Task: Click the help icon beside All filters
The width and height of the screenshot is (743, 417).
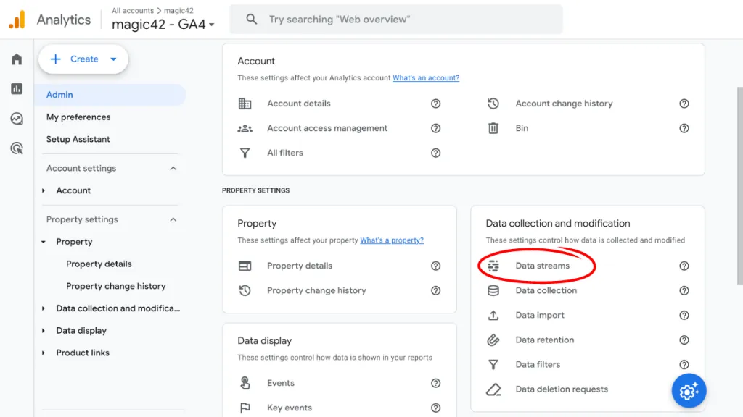Action: 435,153
